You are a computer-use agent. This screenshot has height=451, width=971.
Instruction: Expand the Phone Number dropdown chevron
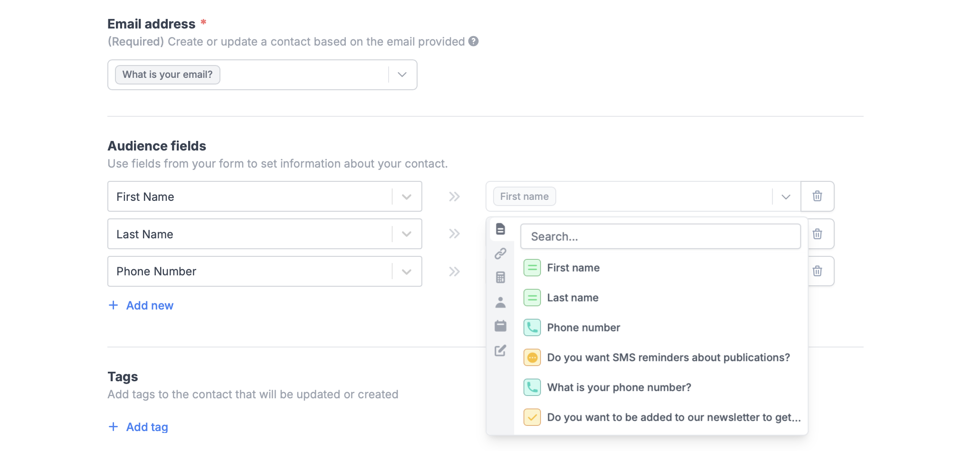coord(406,271)
